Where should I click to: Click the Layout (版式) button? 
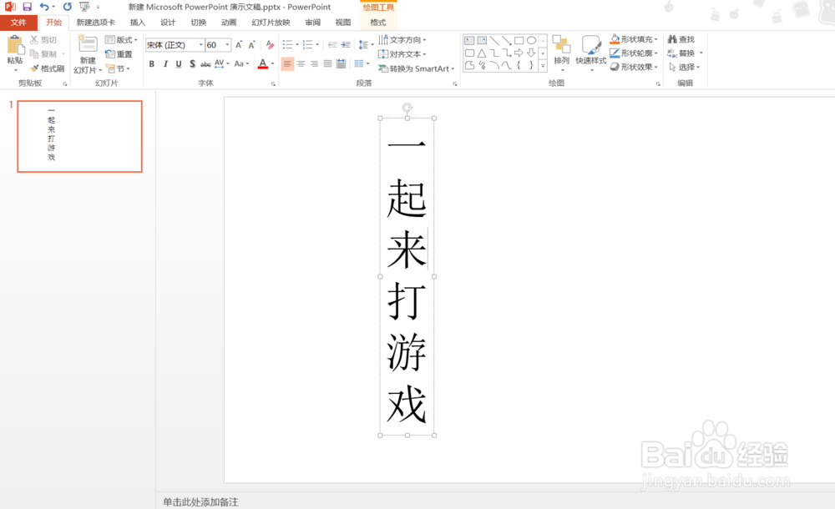click(x=120, y=39)
